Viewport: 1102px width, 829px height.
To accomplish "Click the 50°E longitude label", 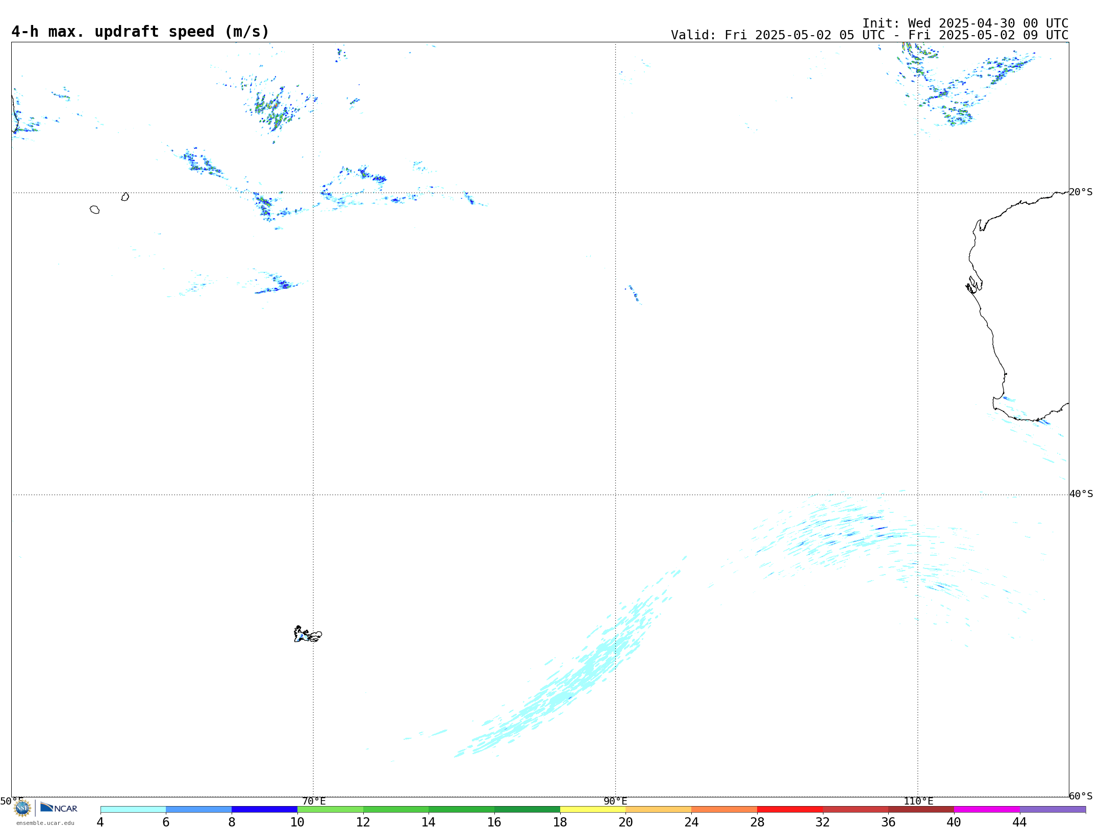I will click(x=12, y=801).
